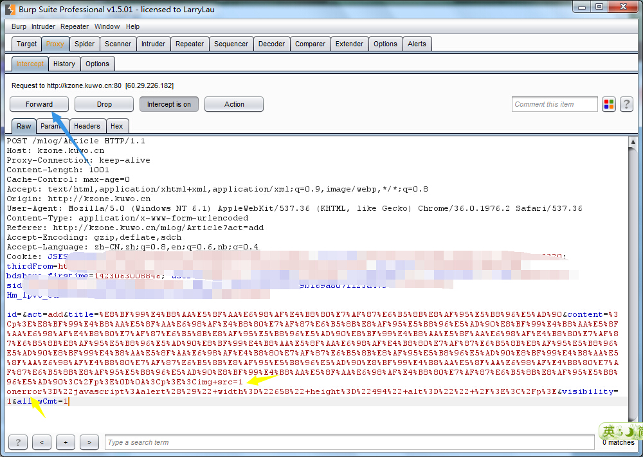
Task: Click the plus search options button
Action: (x=66, y=442)
